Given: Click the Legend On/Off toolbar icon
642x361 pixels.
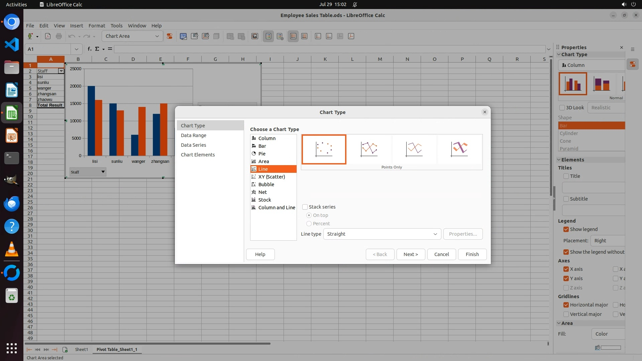Looking at the screenshot, I should pos(269,36).
